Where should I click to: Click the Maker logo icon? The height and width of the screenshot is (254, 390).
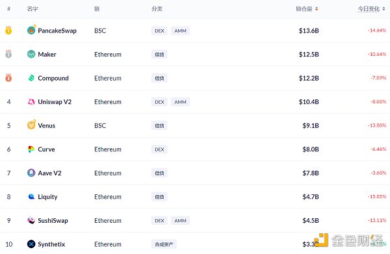pyautogui.click(x=31, y=54)
